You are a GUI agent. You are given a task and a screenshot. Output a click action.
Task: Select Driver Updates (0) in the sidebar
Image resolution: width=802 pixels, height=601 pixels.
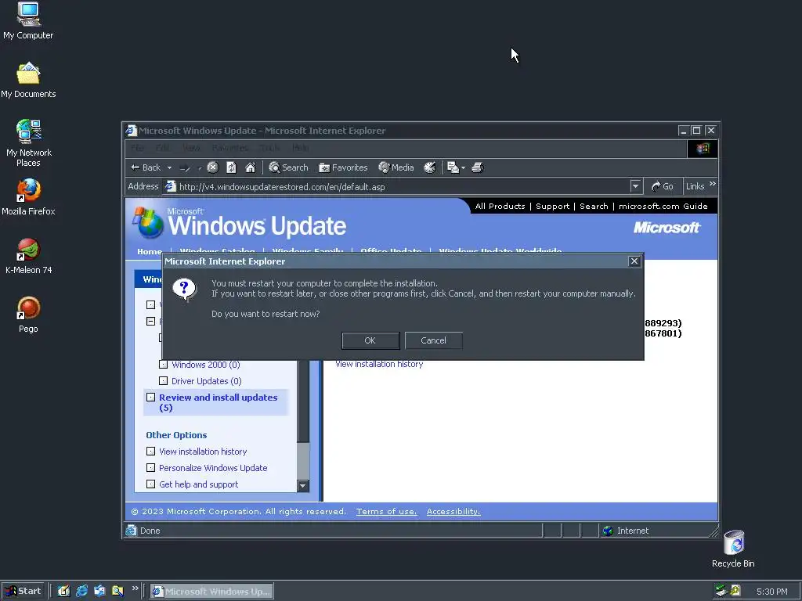206,381
